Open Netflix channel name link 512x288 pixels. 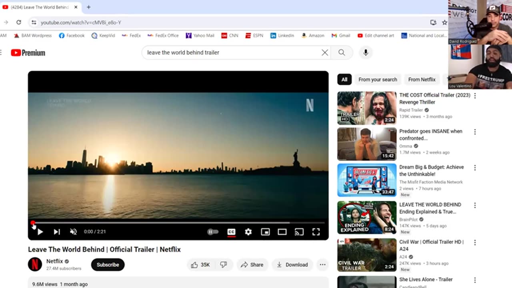point(54,261)
